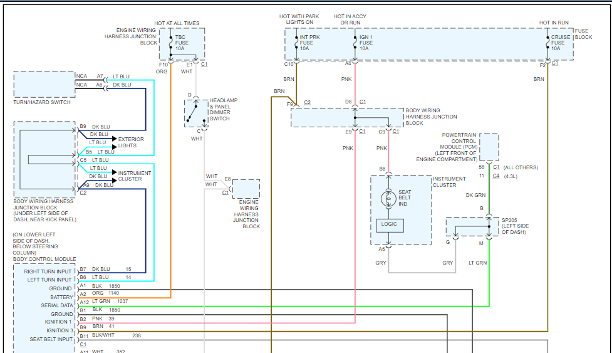The width and height of the screenshot is (612, 353).
Task: Click the seat belt indicator lamp symbol
Action: coord(388,199)
